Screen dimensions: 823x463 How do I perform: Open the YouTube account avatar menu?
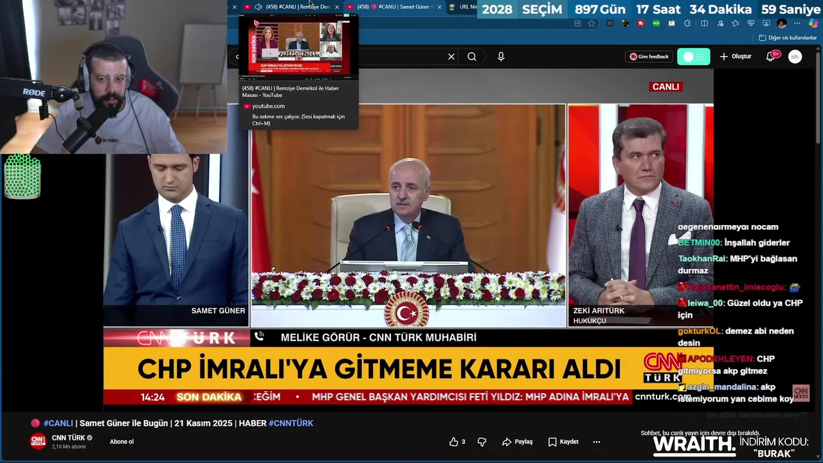click(795, 57)
